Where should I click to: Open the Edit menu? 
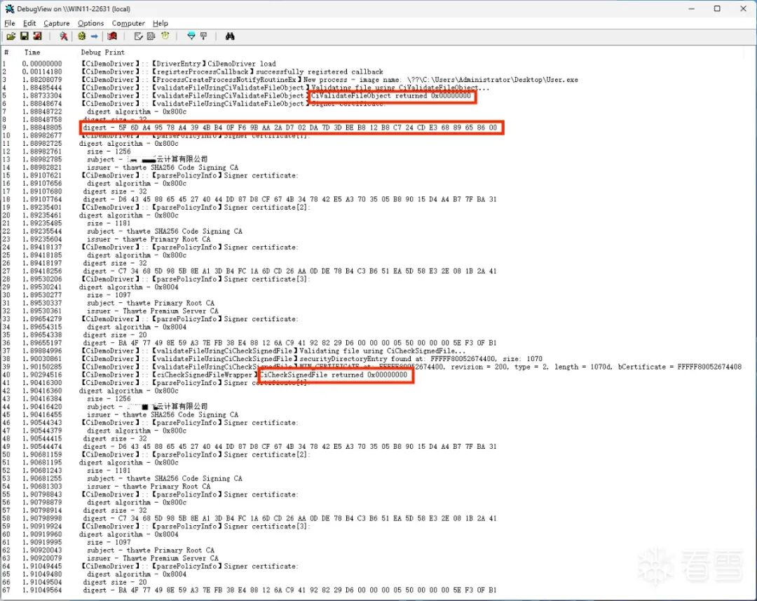29,23
